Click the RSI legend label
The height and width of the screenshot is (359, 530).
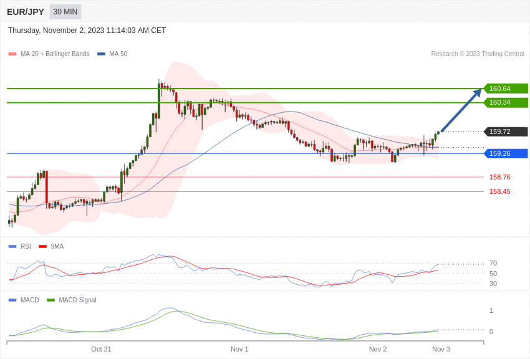point(26,247)
